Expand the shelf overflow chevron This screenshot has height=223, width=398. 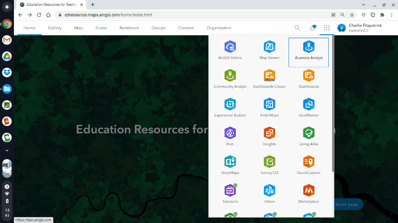pos(7,150)
